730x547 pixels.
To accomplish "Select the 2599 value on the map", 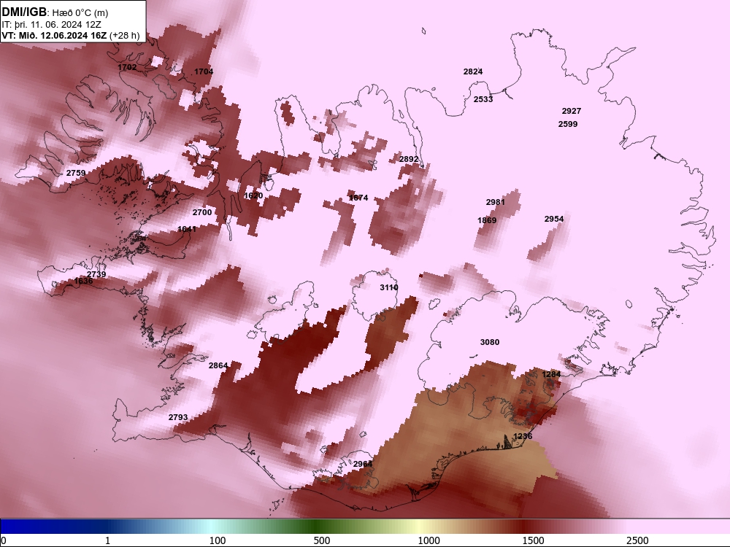I will click(x=568, y=124).
